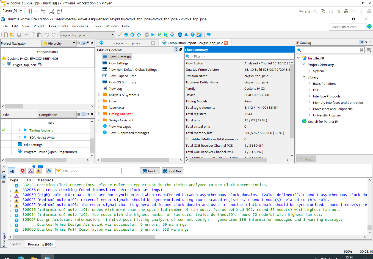This screenshot has width=373, height=259.
Task: Clear the IP Catalog search with X icon
Action: point(361,50)
